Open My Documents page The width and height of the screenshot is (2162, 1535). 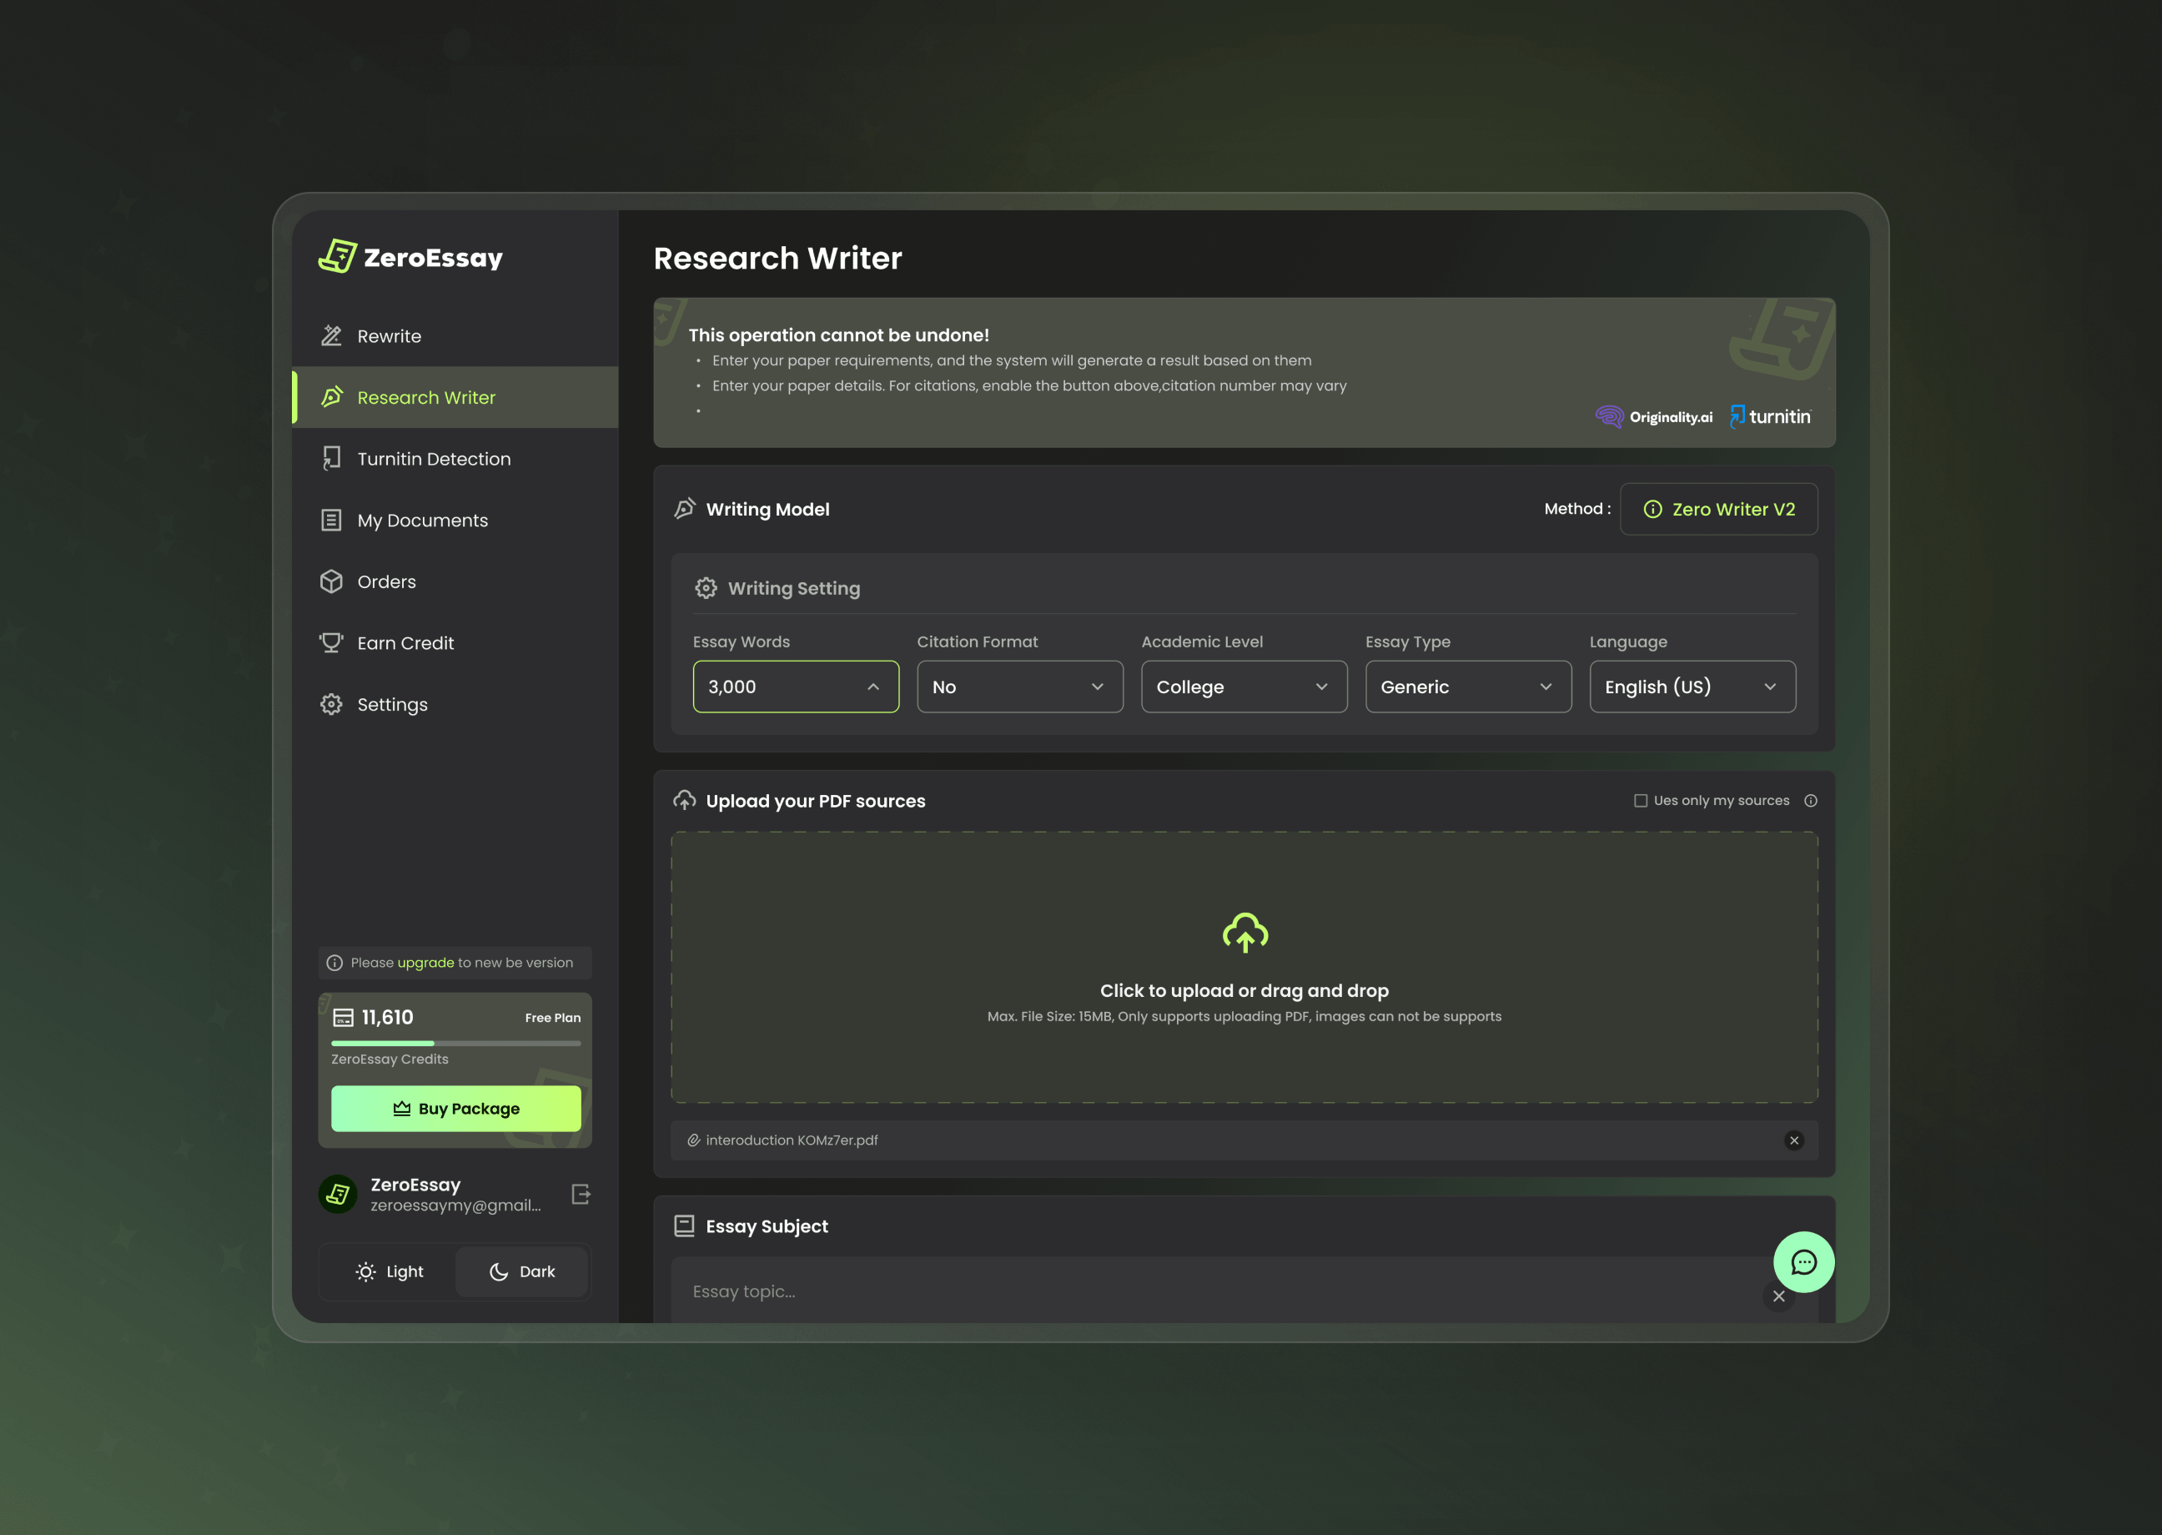tap(455, 520)
